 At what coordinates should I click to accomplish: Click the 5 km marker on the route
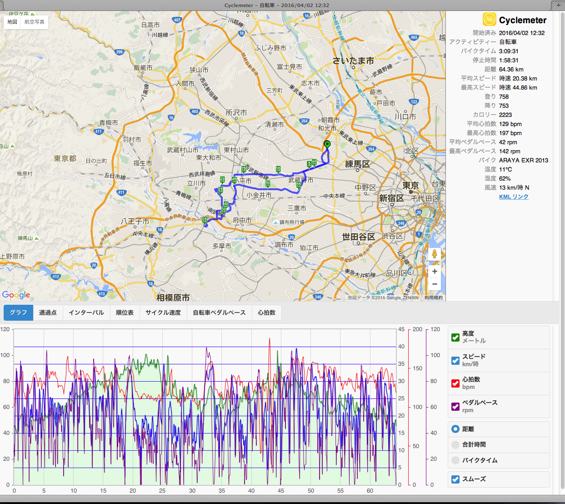(309, 164)
